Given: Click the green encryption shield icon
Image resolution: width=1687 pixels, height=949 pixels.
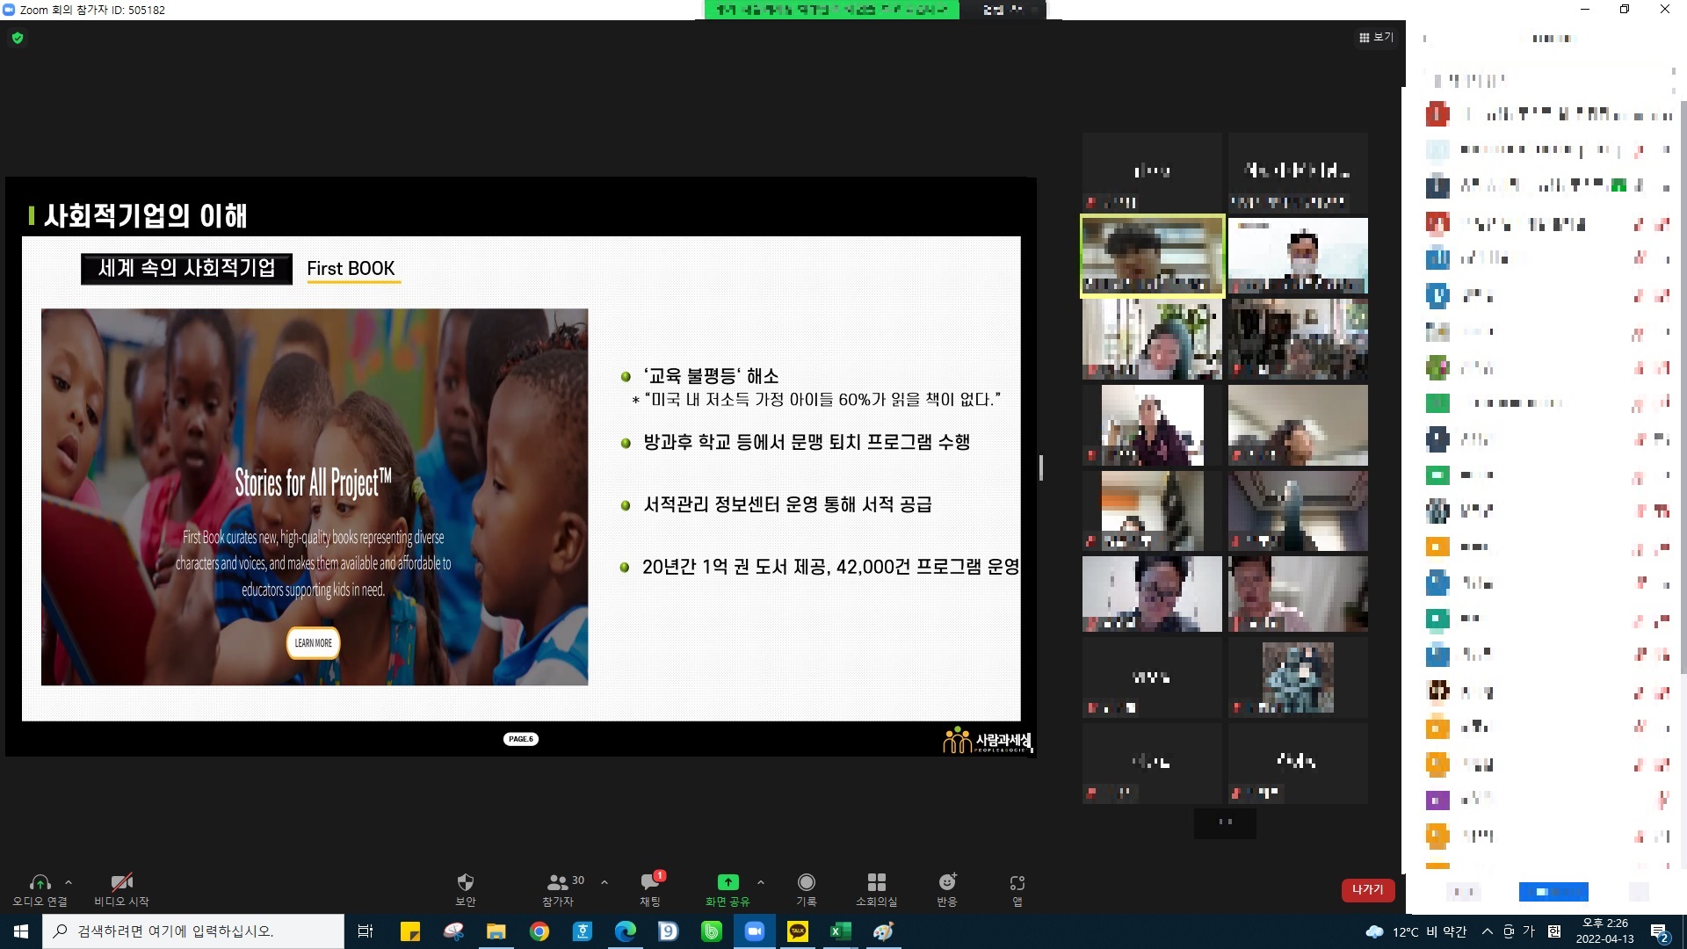Looking at the screenshot, I should click(x=18, y=38).
